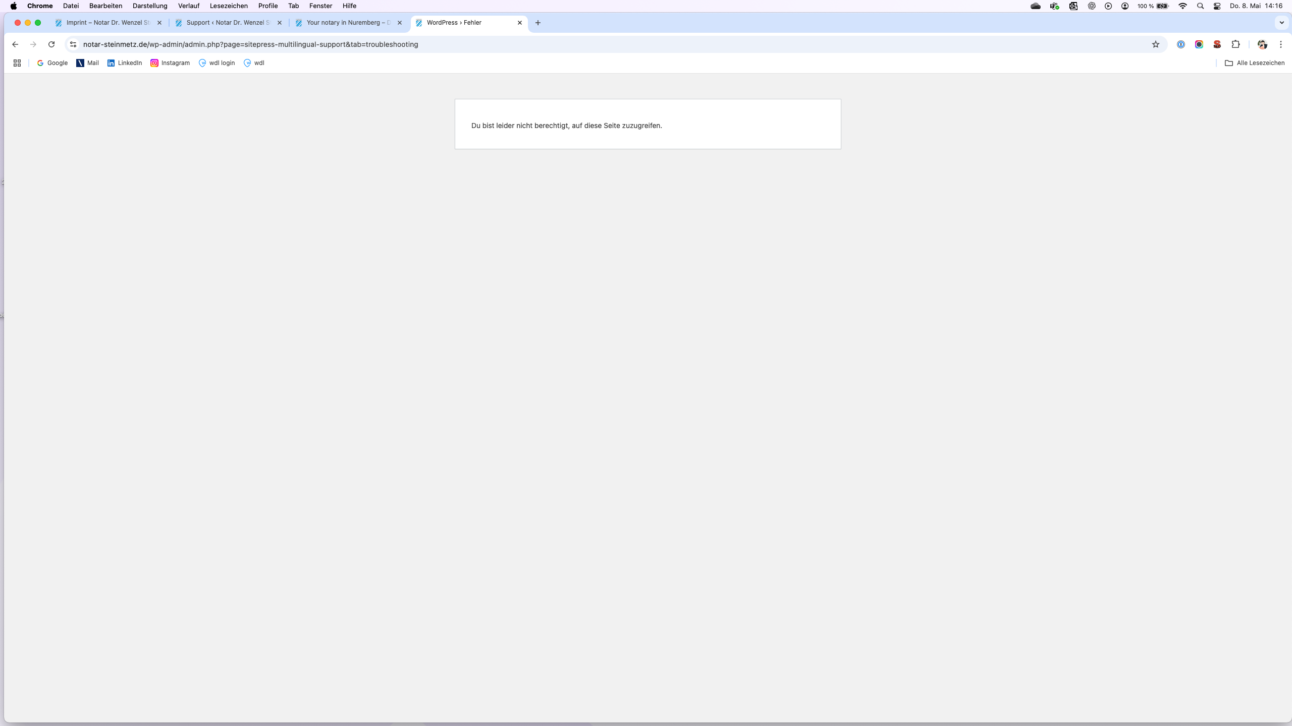
Task: Reload the current page
Action: (x=51, y=44)
